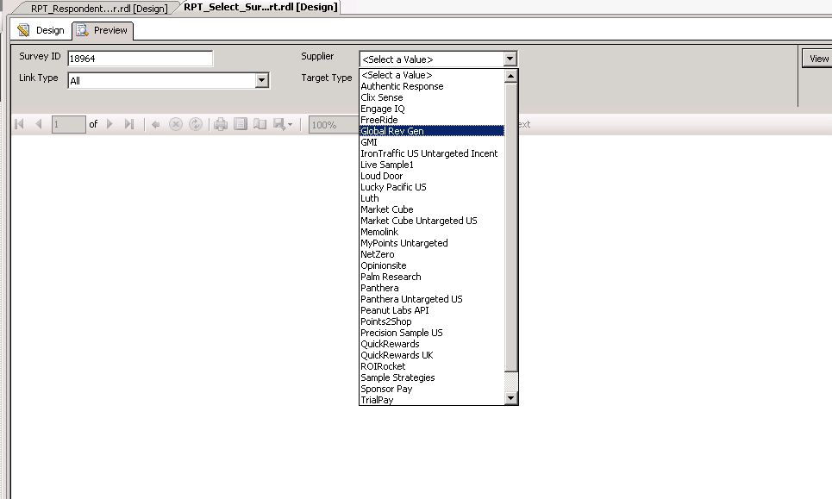Image resolution: width=832 pixels, height=499 pixels.
Task: Collapse the Supplier dropdown arrow
Action: (x=510, y=59)
